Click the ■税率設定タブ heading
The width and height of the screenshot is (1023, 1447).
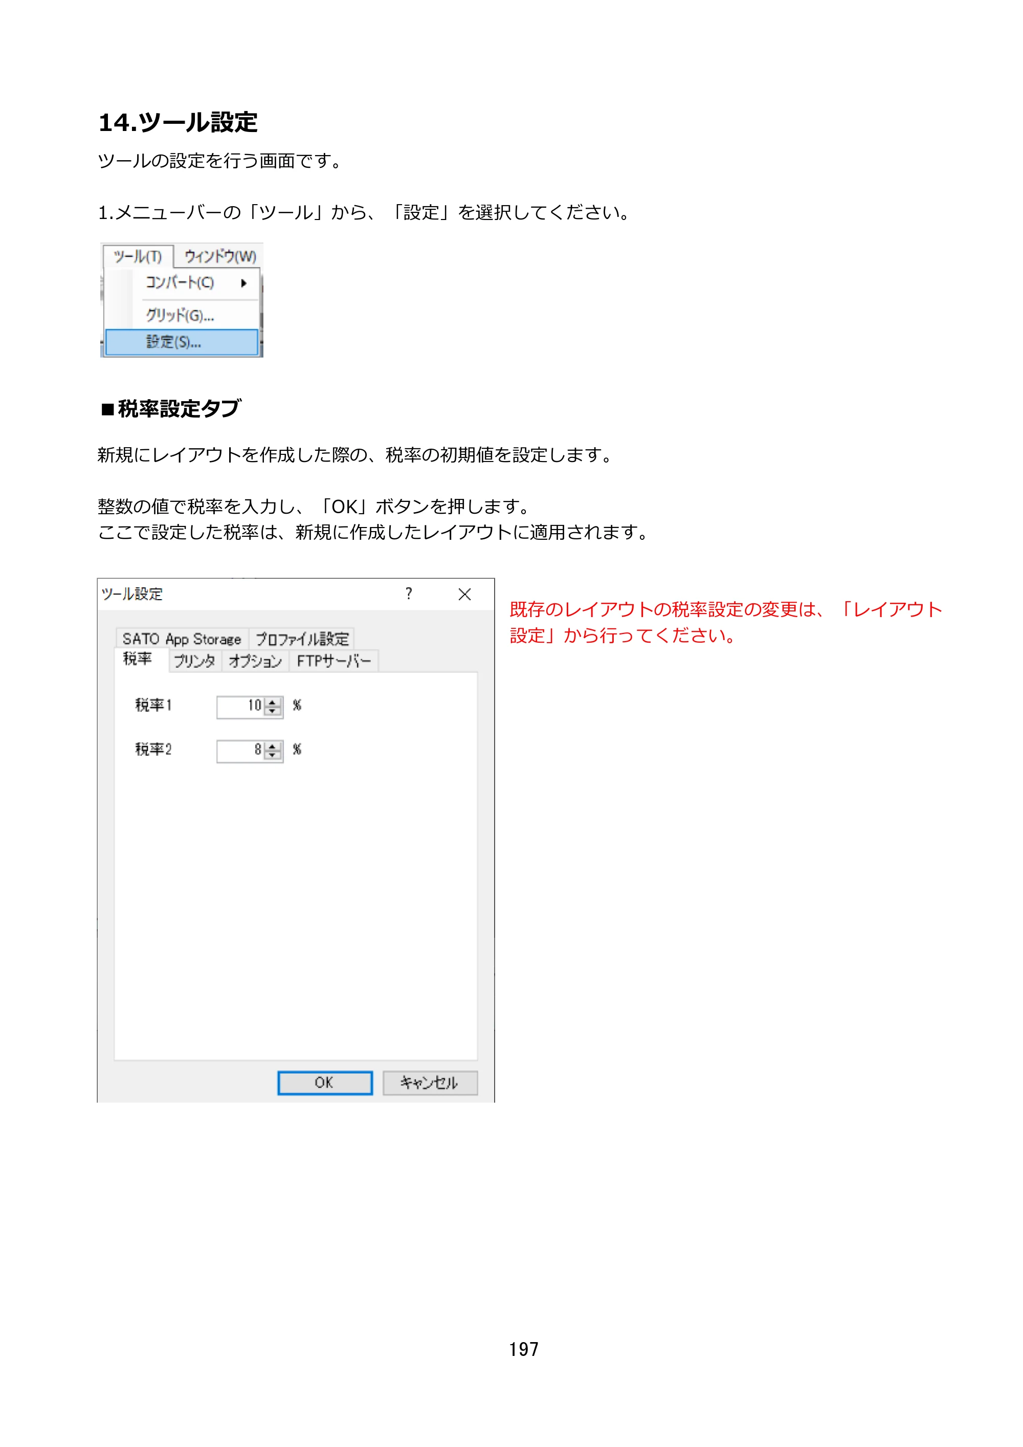pos(171,408)
